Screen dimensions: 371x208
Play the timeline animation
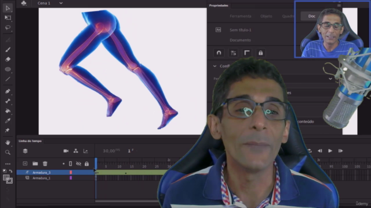[330, 151]
